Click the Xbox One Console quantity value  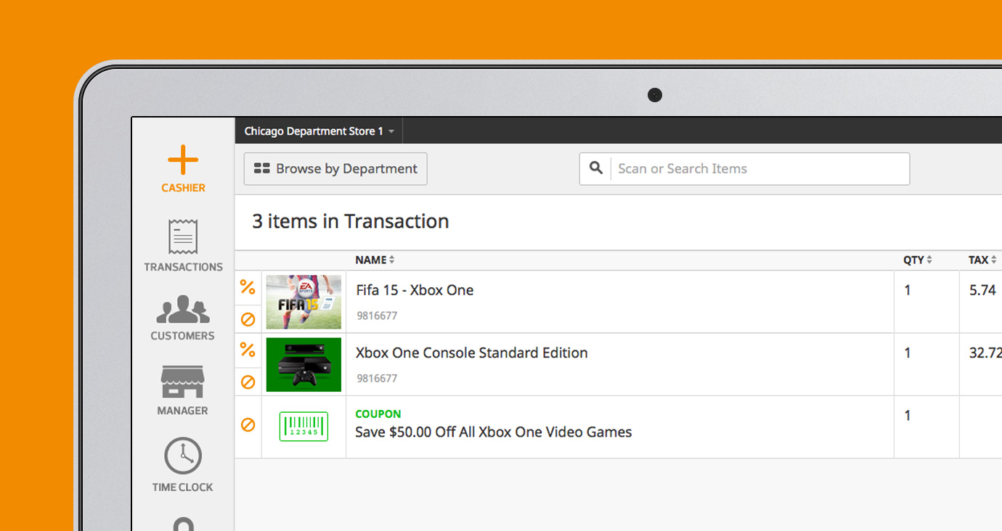pyautogui.click(x=907, y=353)
